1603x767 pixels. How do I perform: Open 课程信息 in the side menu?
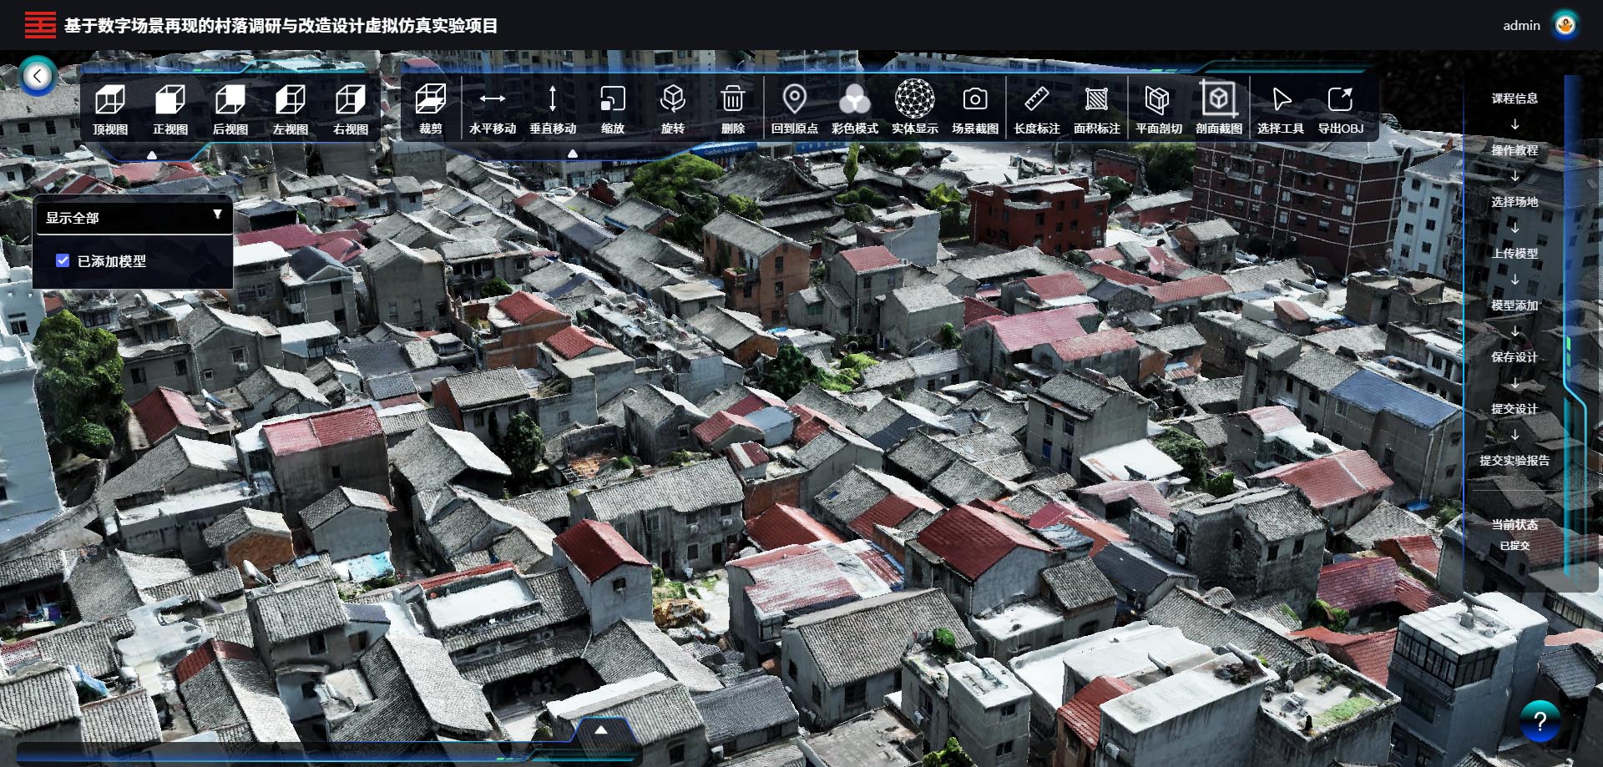point(1515,98)
